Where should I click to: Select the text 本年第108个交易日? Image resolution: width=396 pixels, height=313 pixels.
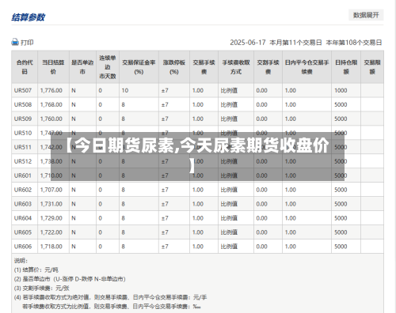[354, 43]
